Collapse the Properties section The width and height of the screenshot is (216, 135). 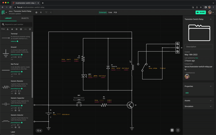pyautogui.click(x=211, y=86)
